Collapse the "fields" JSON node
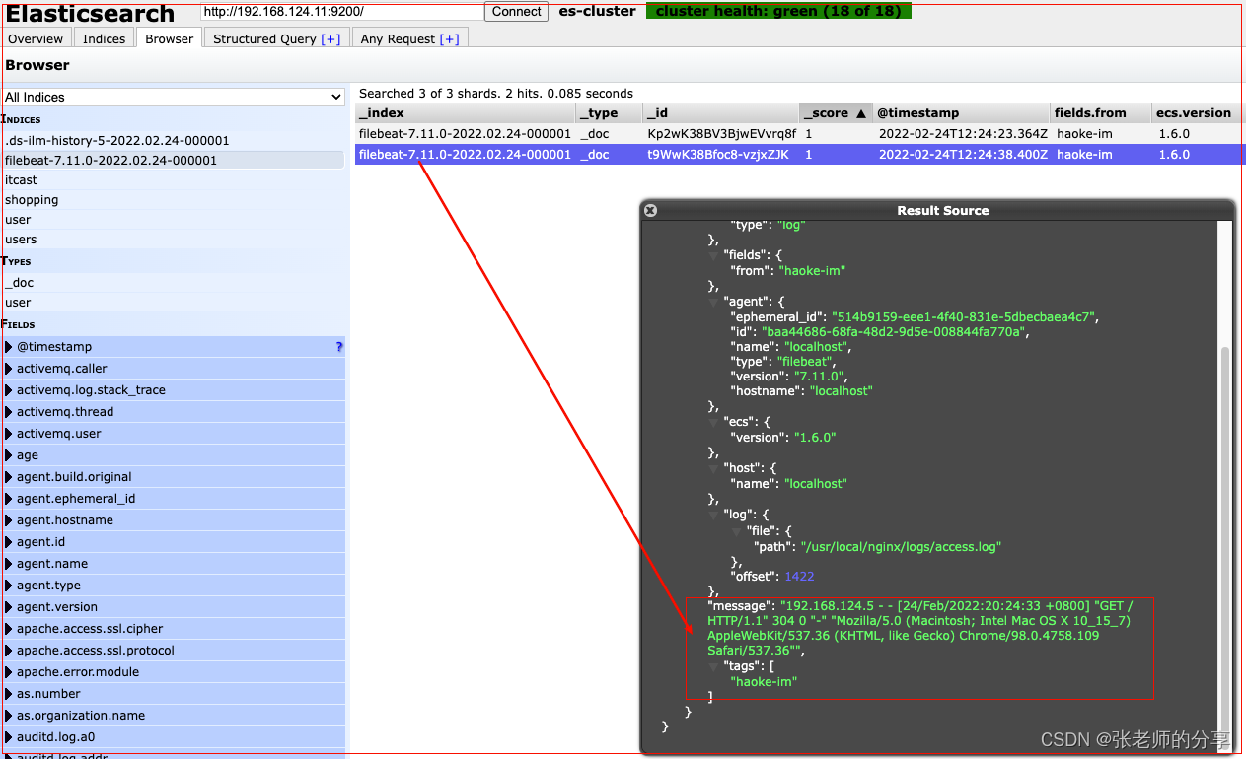 click(713, 255)
